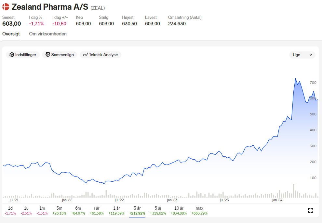Open chart settings via Indstillinger gear button
This screenshot has width=322, height=223.
click(x=23, y=55)
